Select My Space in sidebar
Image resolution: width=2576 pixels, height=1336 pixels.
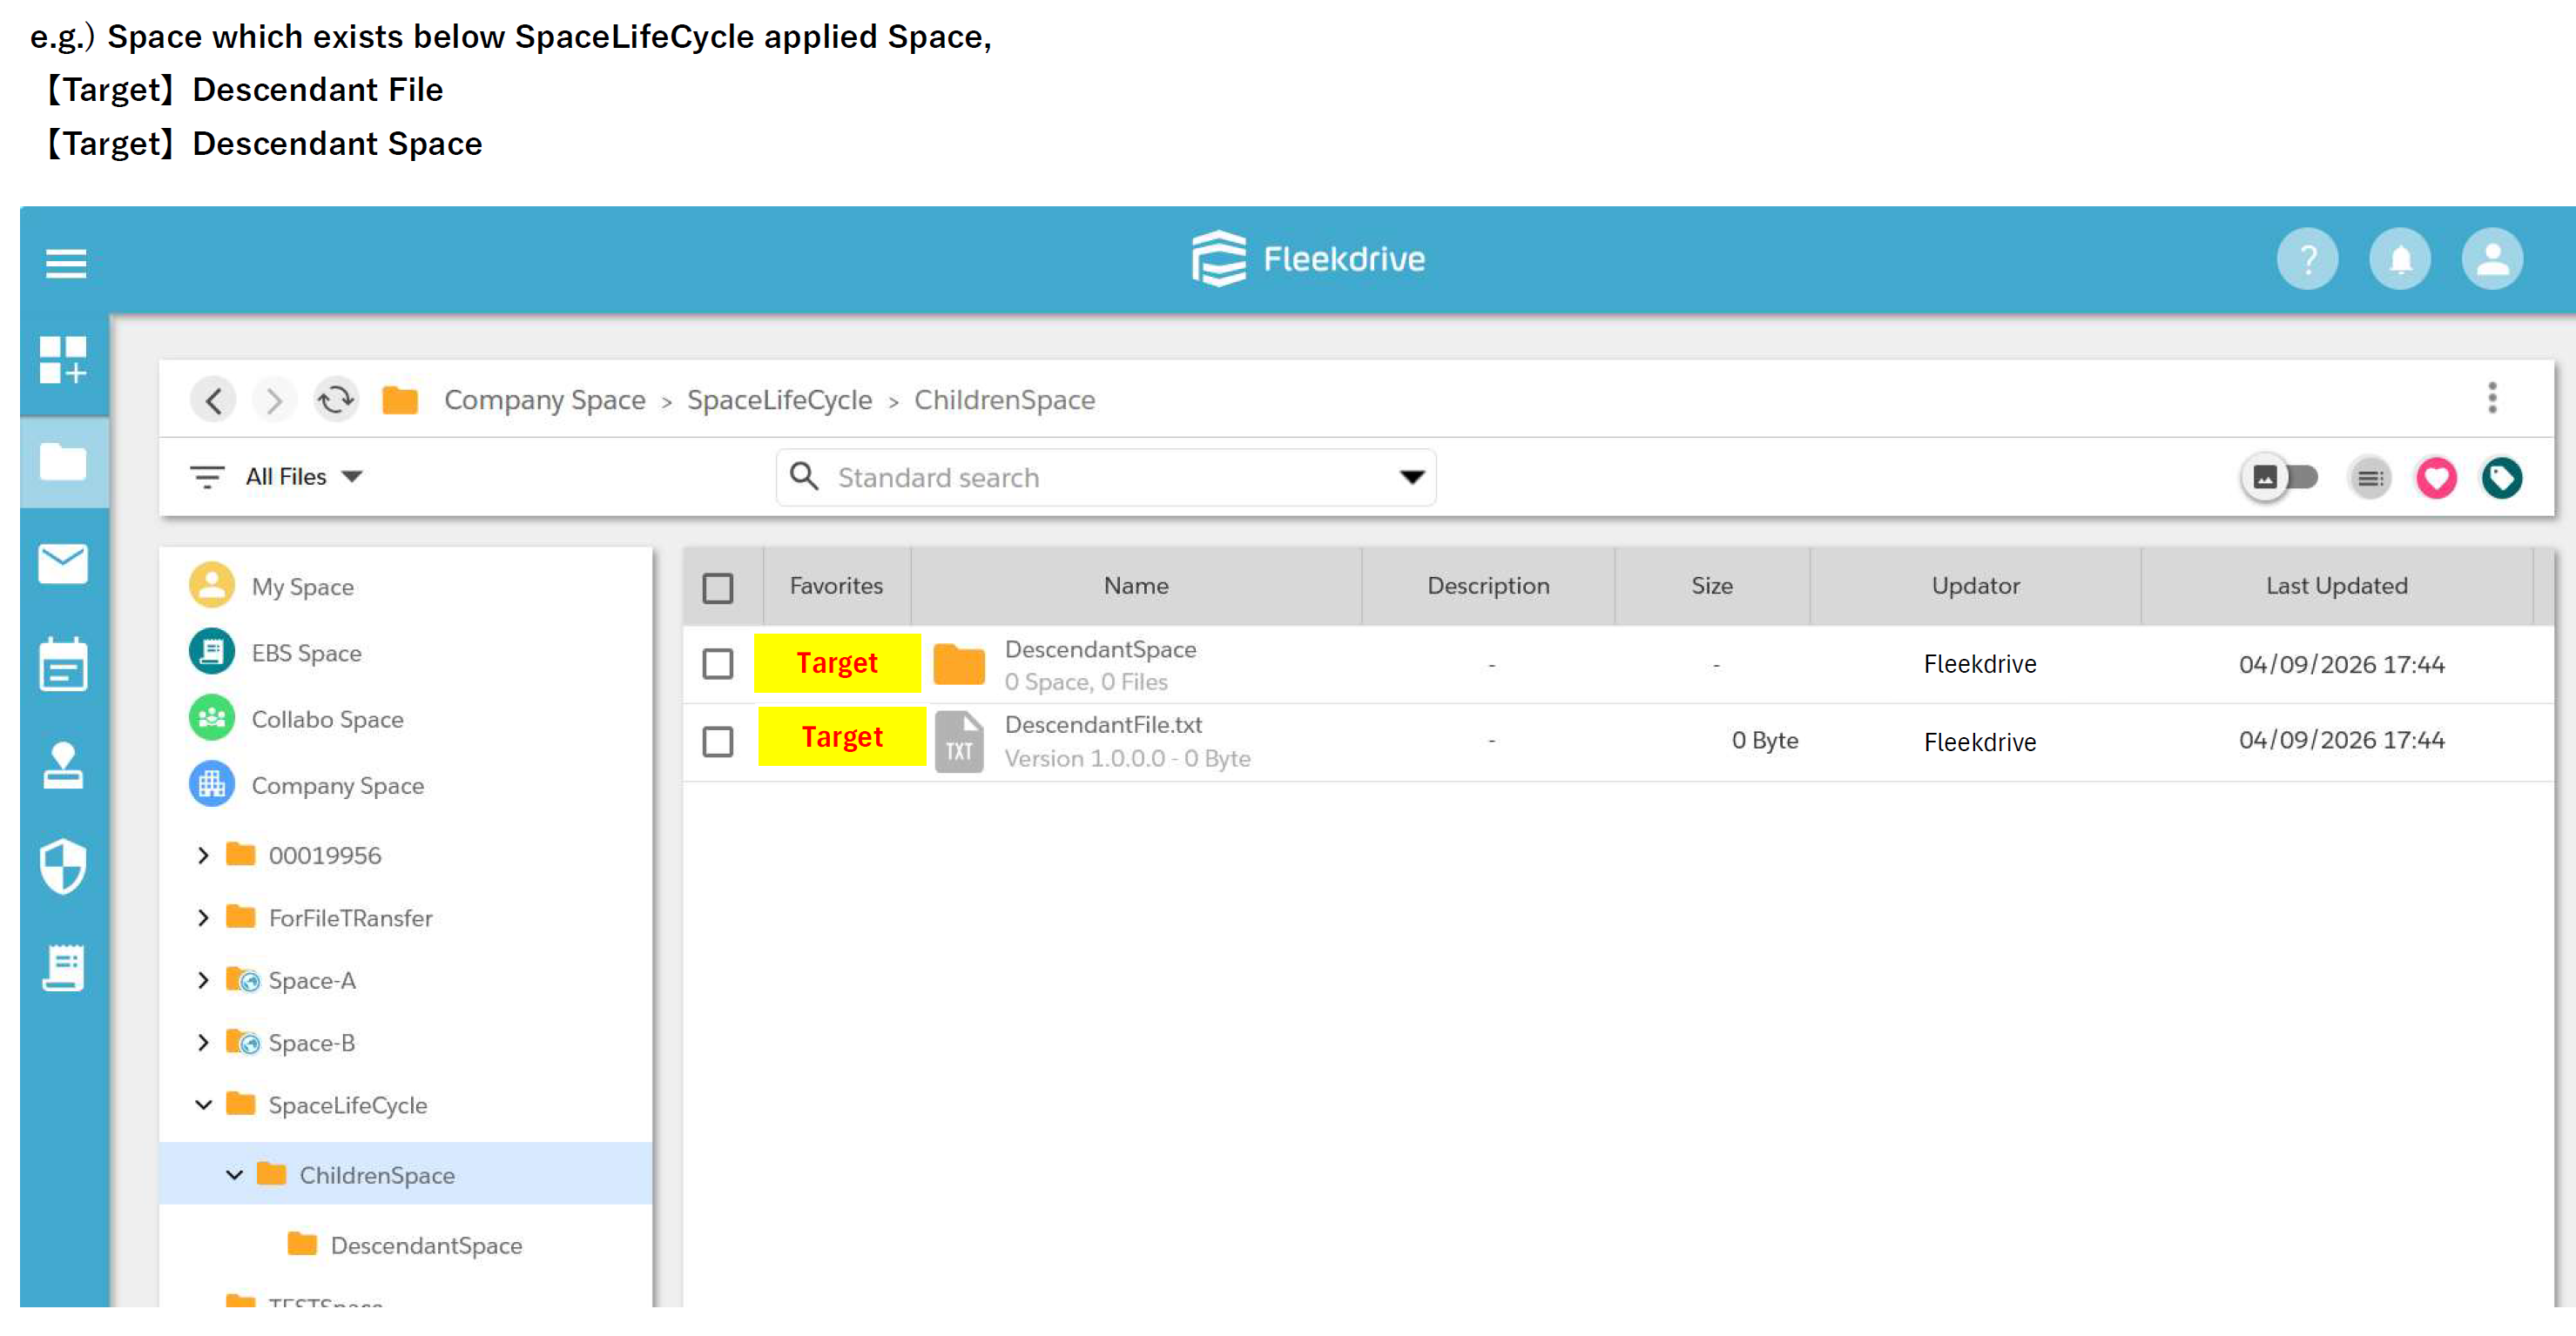click(302, 587)
